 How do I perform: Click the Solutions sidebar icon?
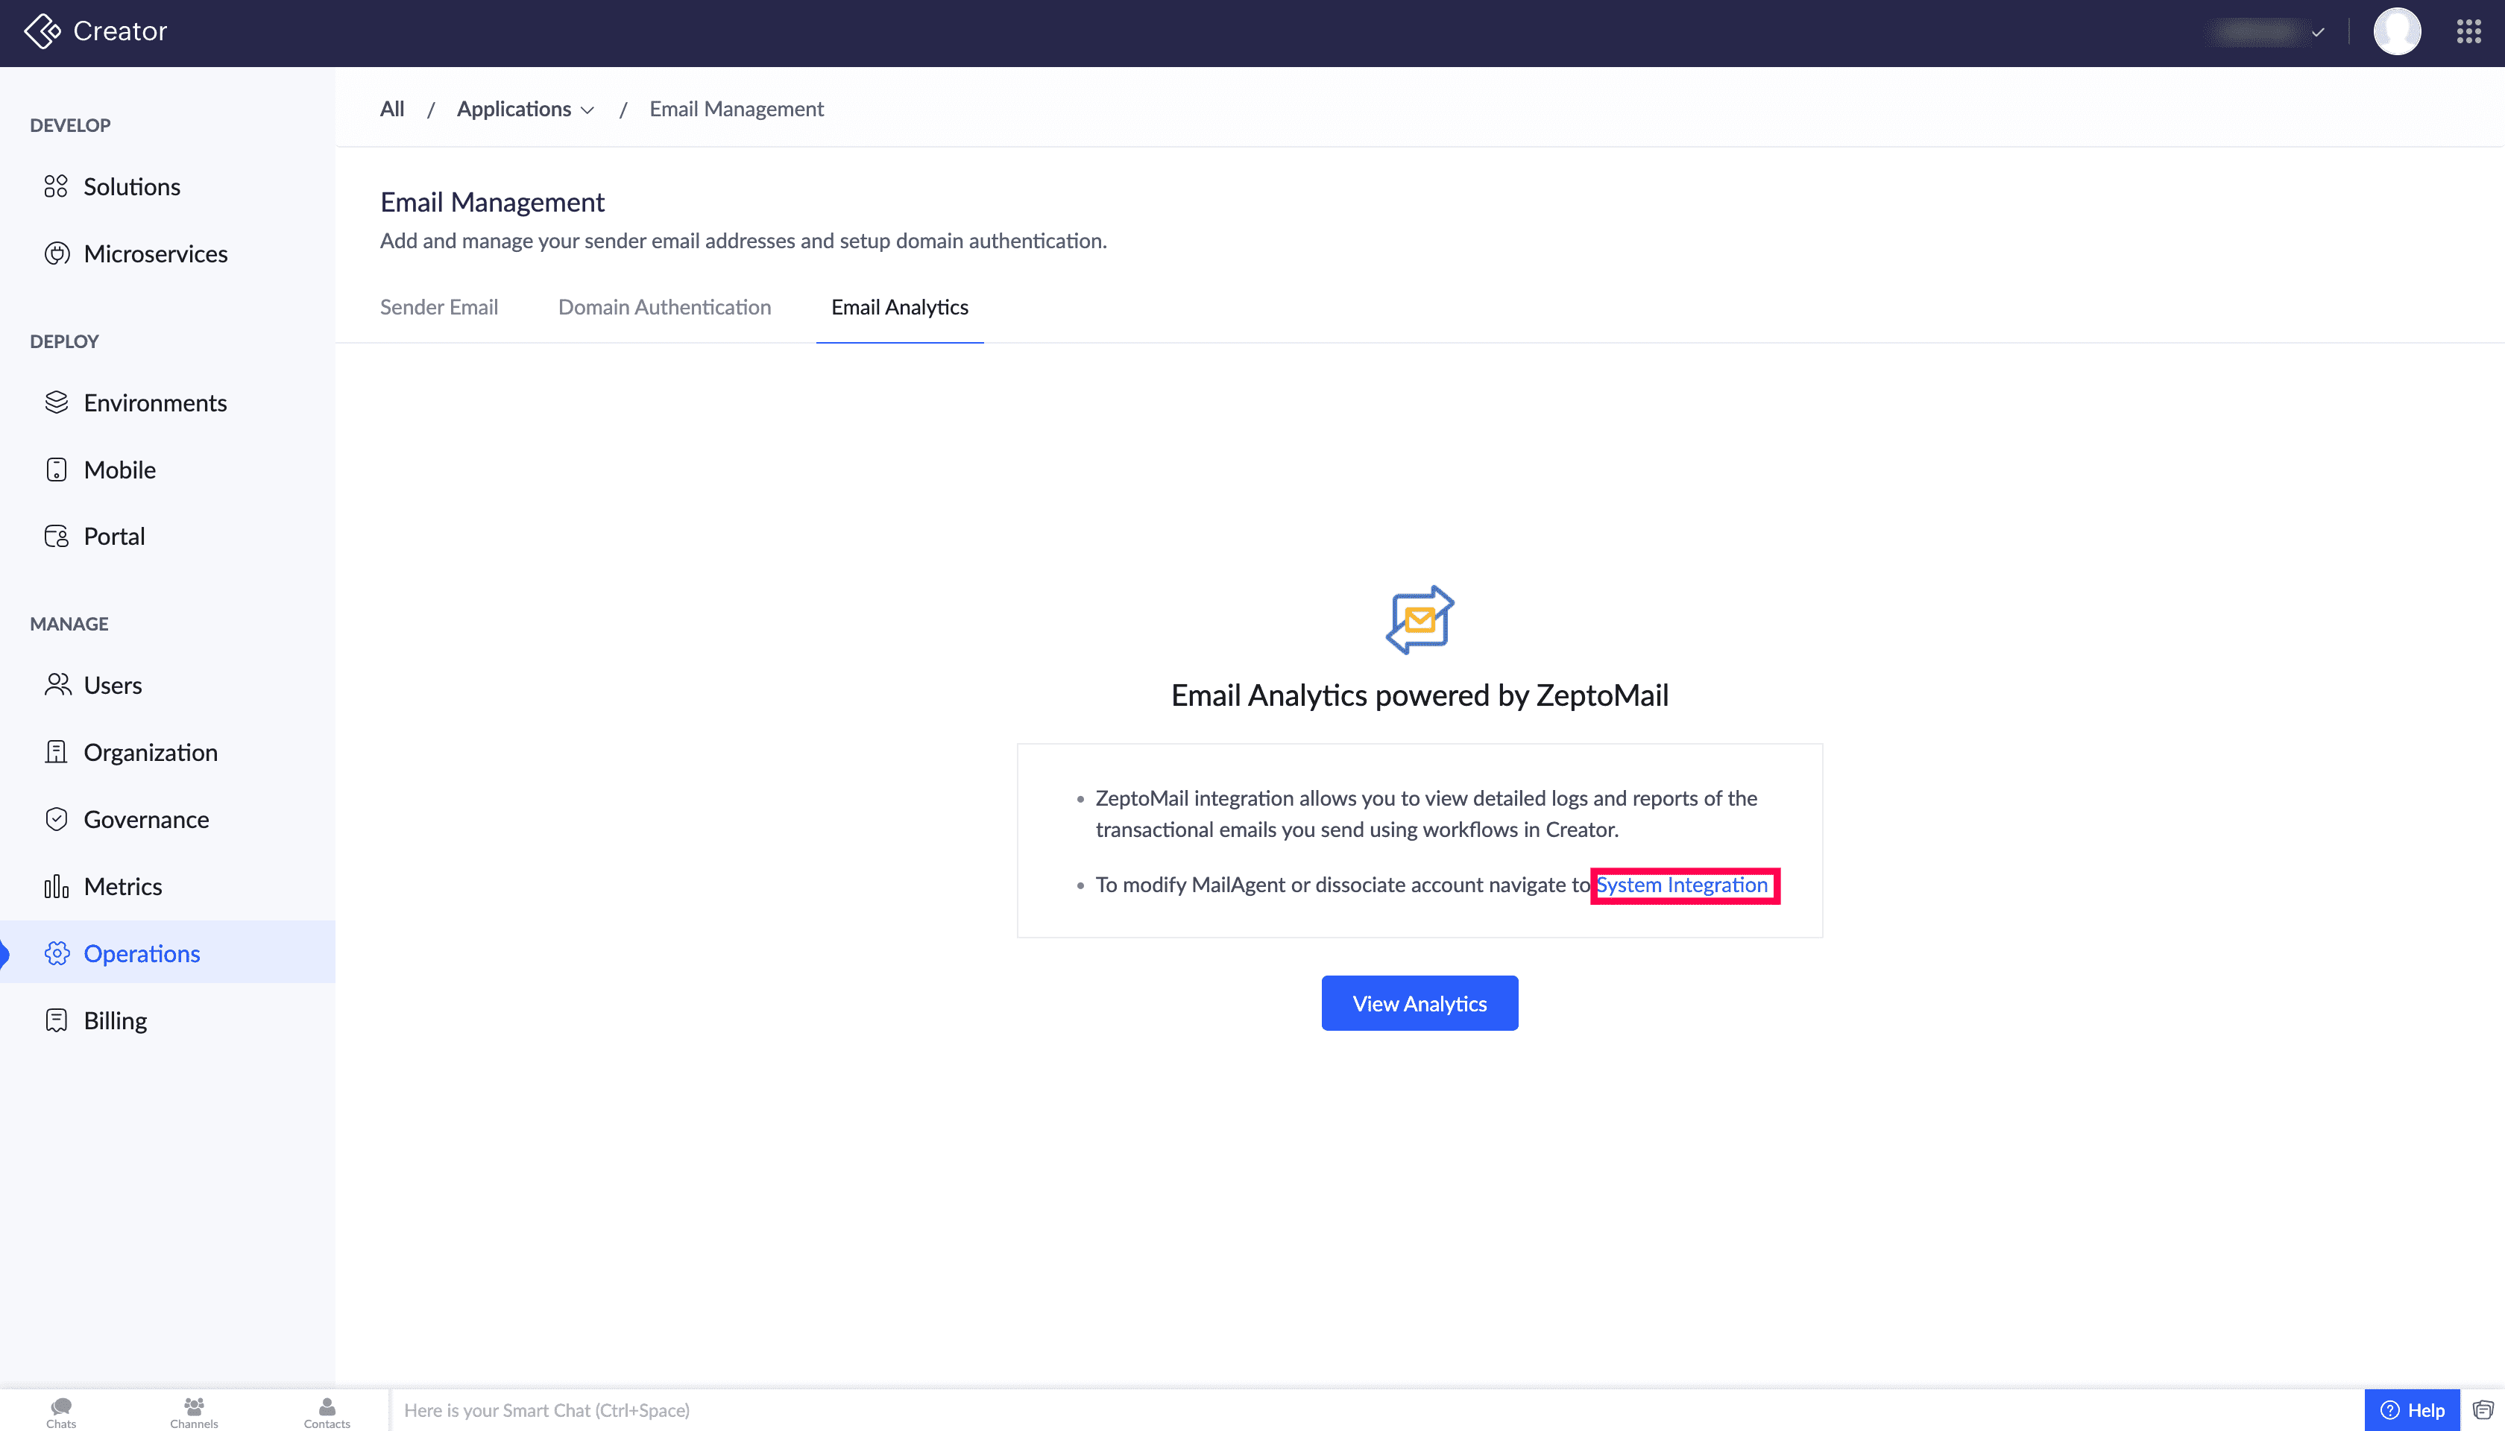[56, 187]
